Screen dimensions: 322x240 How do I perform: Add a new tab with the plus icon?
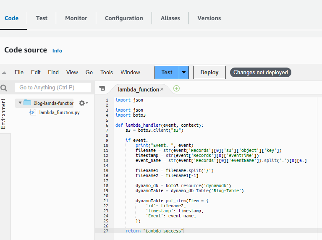tap(176, 89)
